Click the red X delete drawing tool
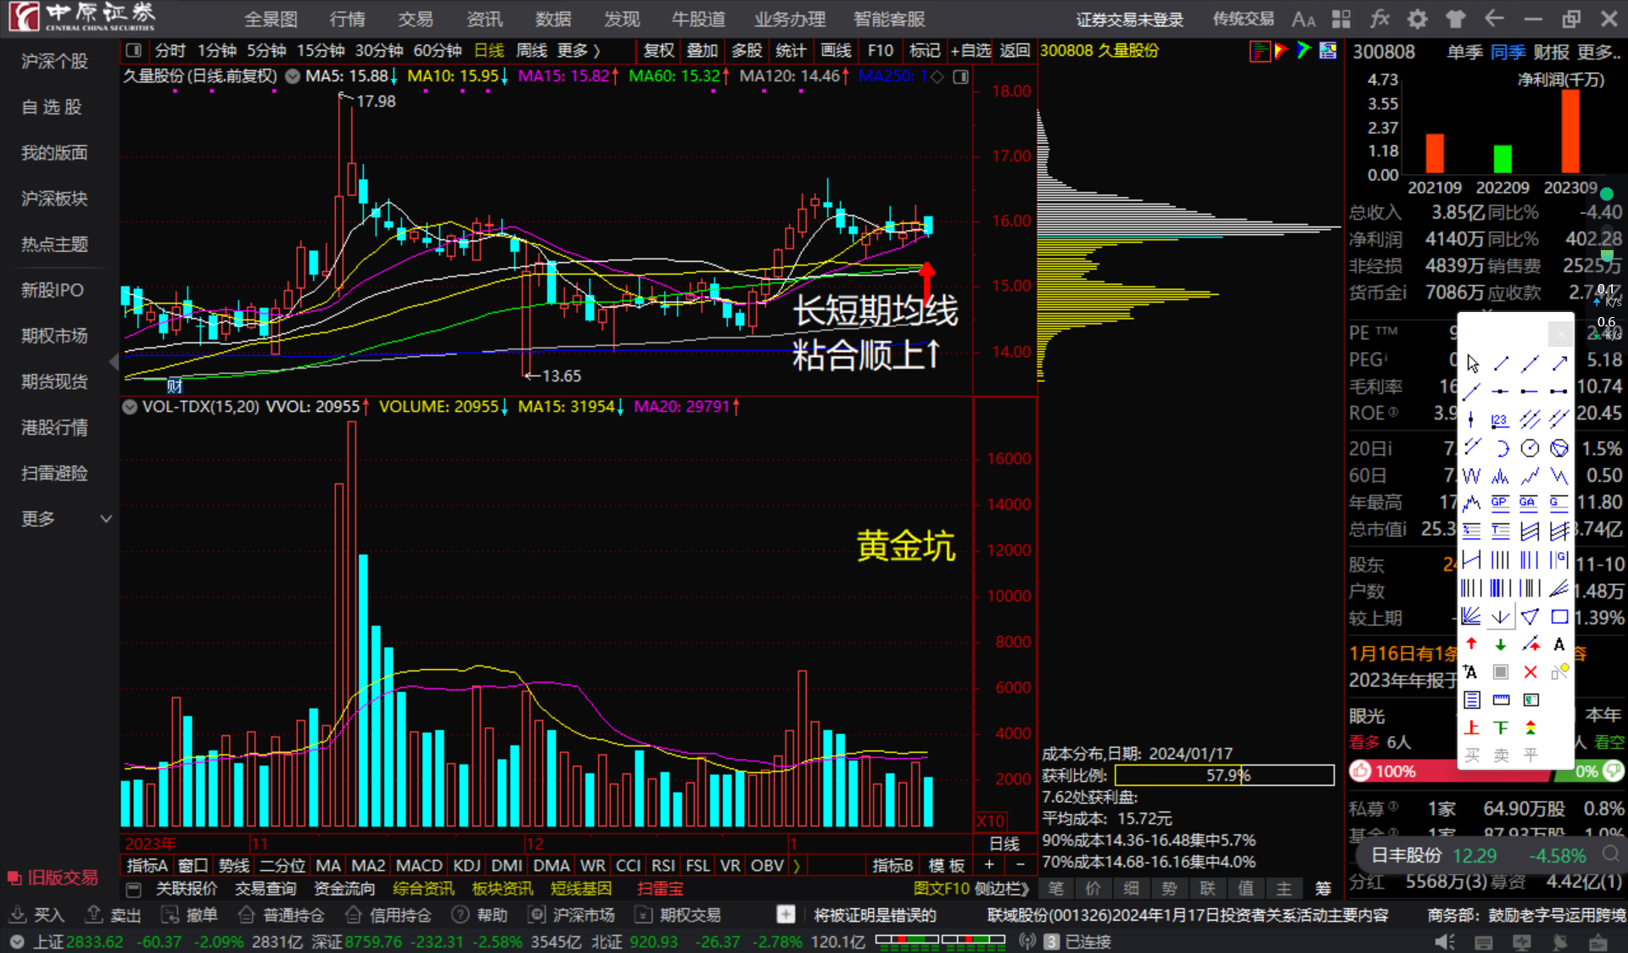Viewport: 1628px width, 953px height. coord(1530,672)
